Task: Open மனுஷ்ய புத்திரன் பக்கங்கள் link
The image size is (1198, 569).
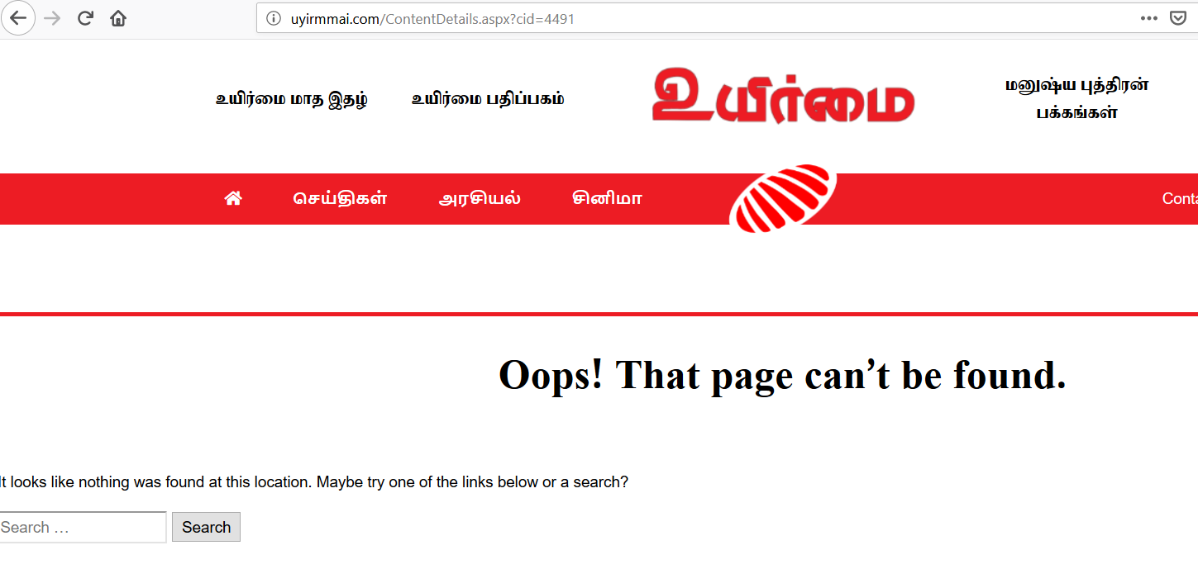Action: click(1077, 98)
